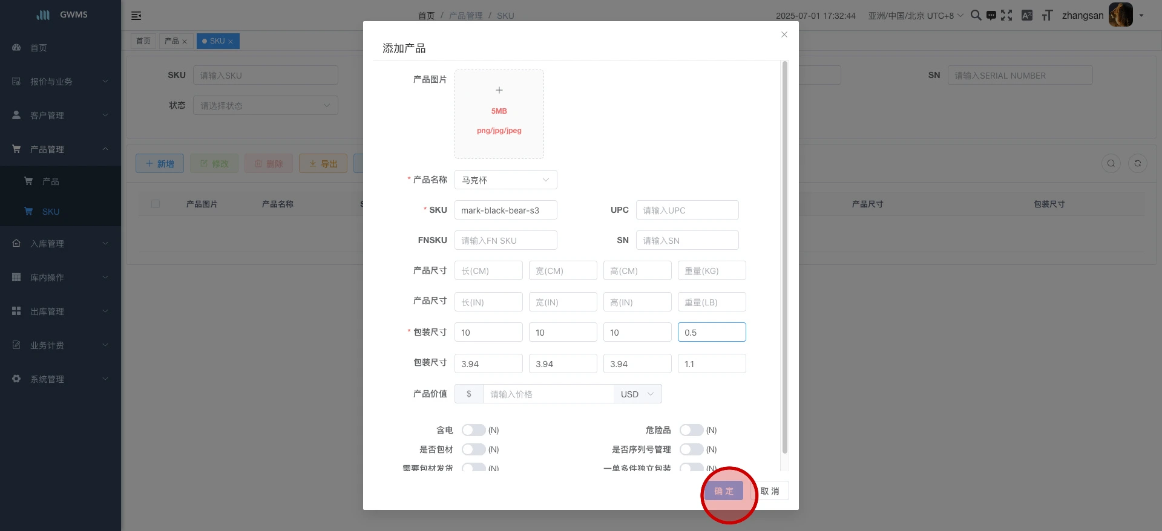Open the search magnifier icon in header
This screenshot has width=1162, height=531.
[x=976, y=15]
